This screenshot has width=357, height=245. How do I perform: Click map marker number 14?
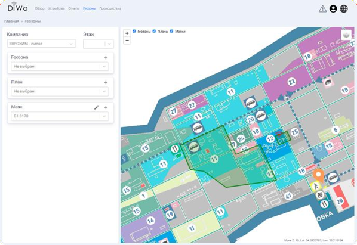(150, 220)
